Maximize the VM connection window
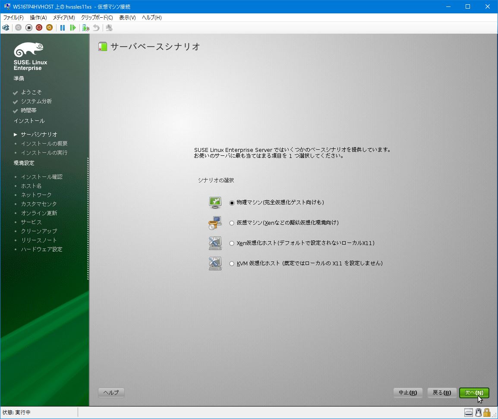498x419 pixels. [468, 6]
